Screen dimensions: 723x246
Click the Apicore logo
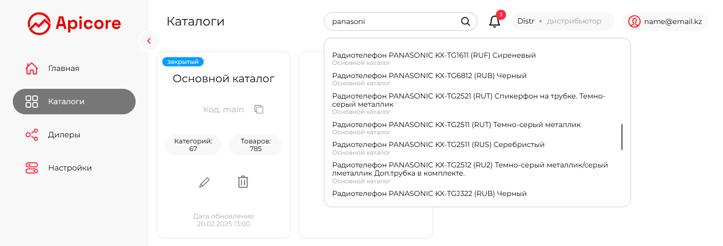click(74, 23)
